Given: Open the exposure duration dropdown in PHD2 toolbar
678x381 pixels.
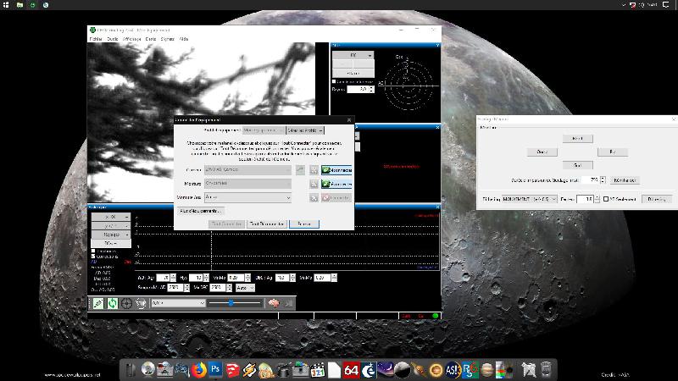Looking at the screenshot, I should (x=178, y=303).
